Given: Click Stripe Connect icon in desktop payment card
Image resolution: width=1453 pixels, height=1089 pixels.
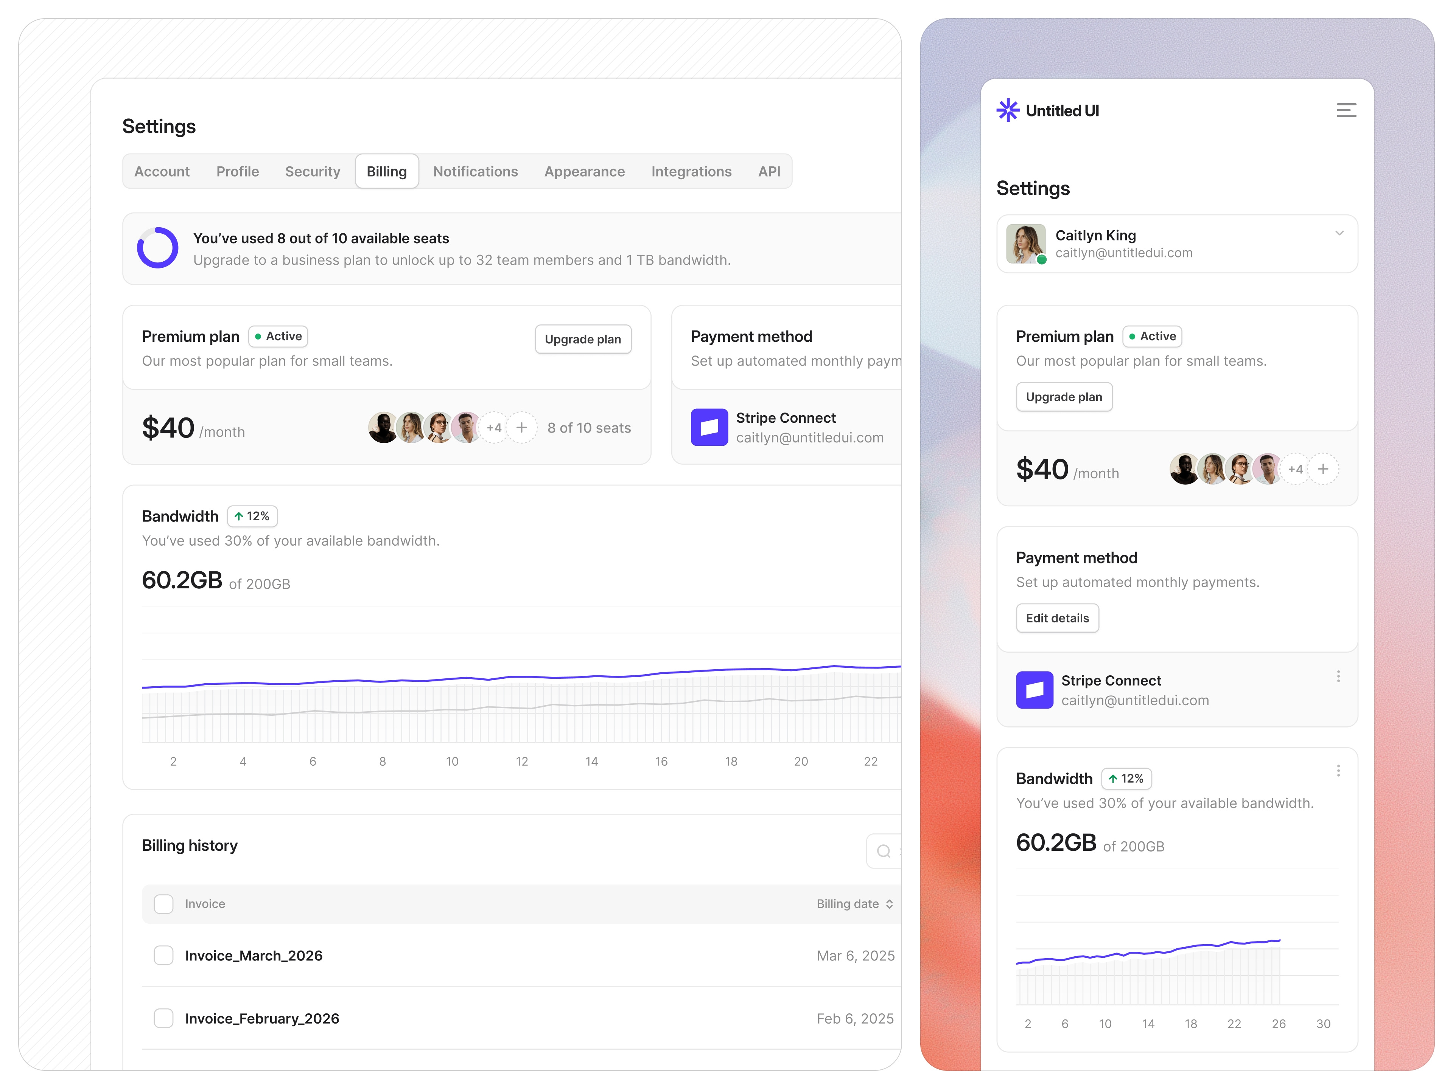Looking at the screenshot, I should 709,427.
